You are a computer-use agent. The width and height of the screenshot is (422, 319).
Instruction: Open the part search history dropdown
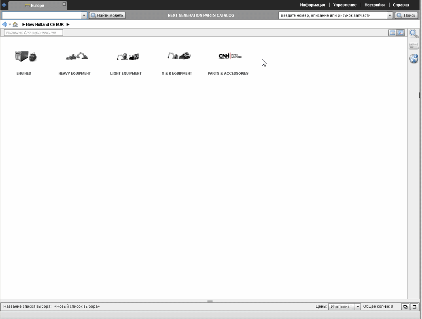point(390,15)
